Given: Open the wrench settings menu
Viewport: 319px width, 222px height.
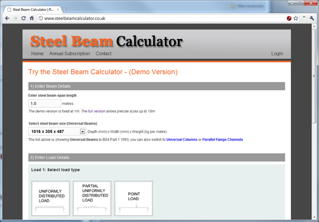Looking at the screenshot, I should coord(312,18).
